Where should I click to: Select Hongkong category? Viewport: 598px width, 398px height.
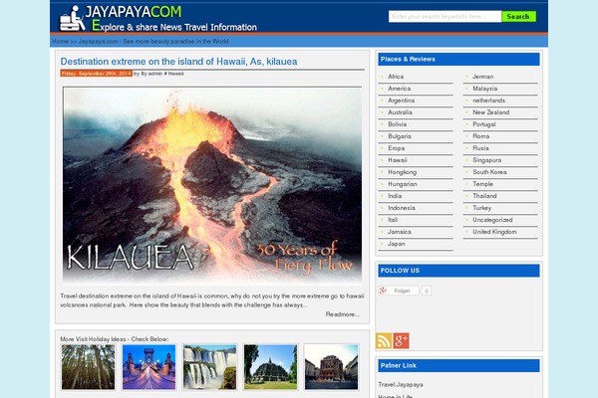[x=402, y=172]
